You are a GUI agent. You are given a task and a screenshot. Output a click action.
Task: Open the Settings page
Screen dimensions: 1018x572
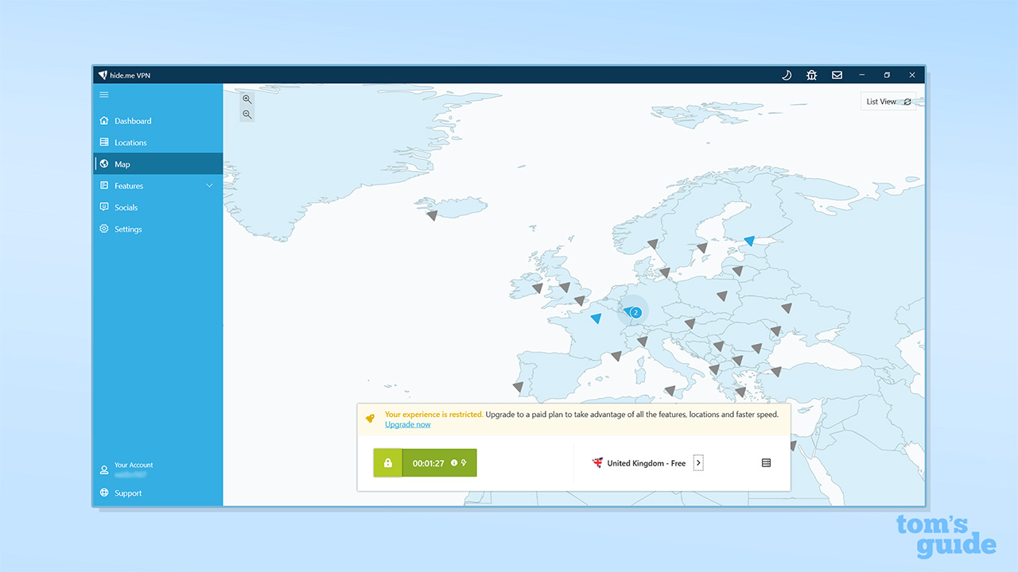128,230
